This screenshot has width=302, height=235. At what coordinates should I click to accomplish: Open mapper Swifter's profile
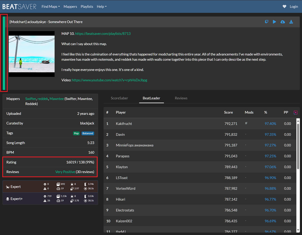tap(30, 99)
